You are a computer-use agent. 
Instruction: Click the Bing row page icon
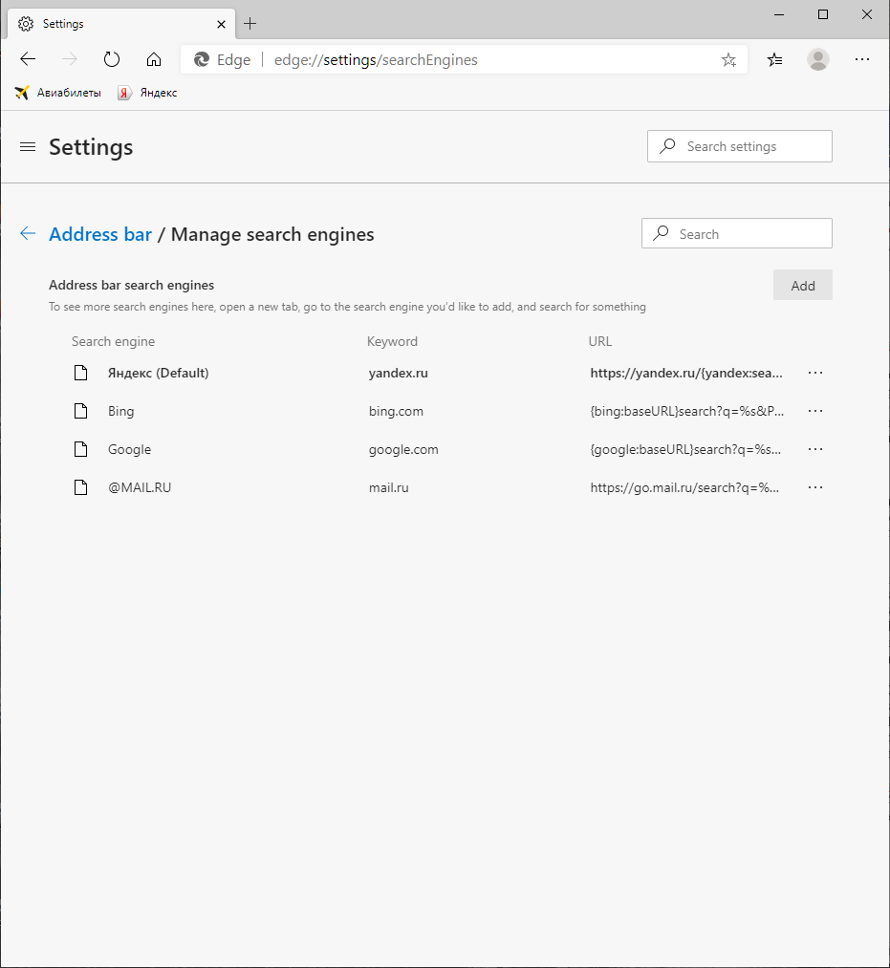coord(81,411)
